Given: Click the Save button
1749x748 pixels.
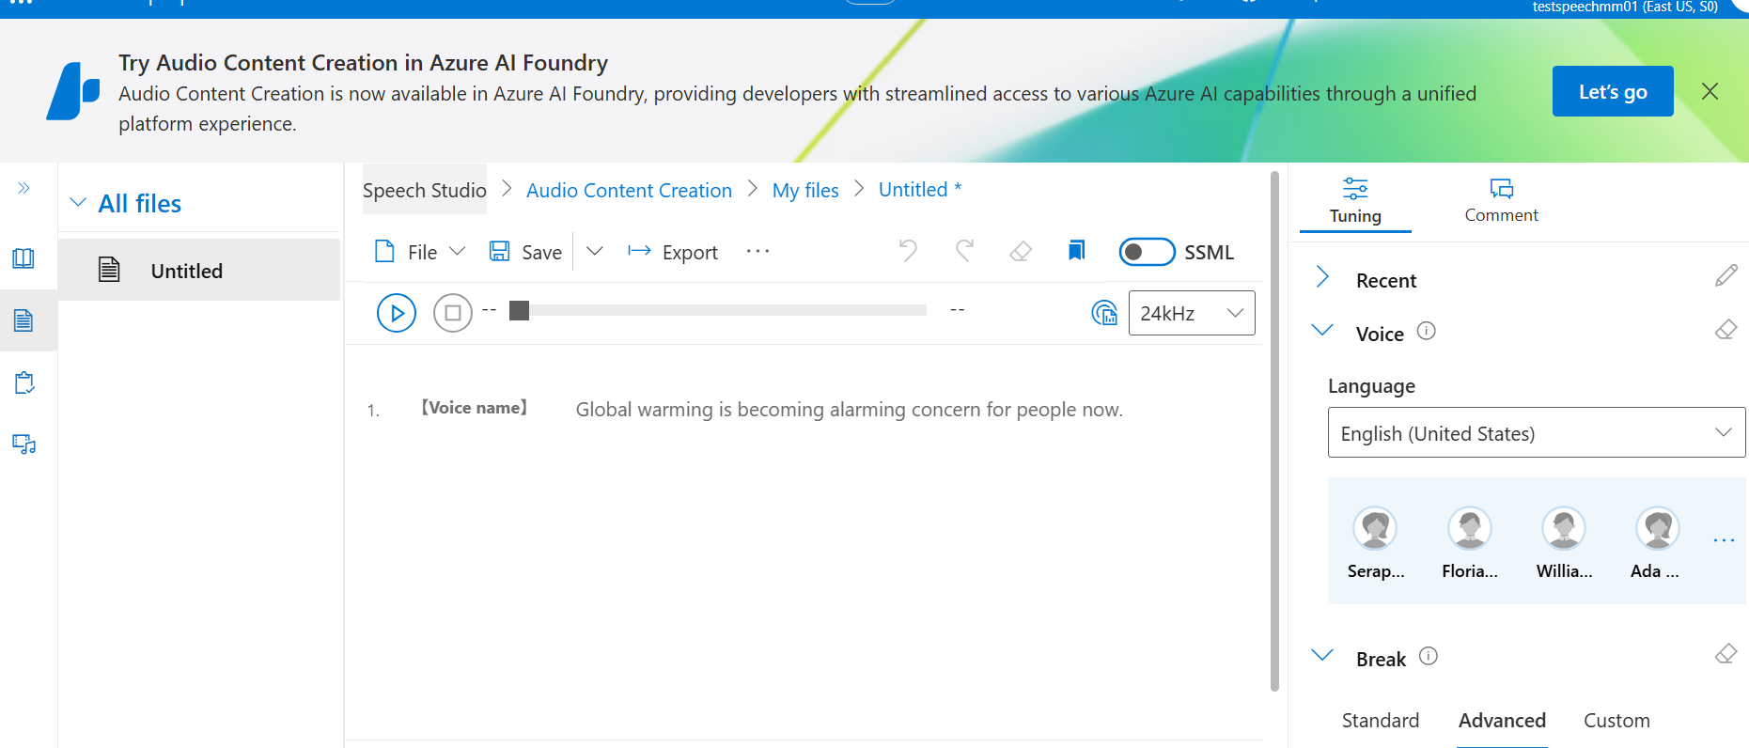Looking at the screenshot, I should click(x=525, y=252).
